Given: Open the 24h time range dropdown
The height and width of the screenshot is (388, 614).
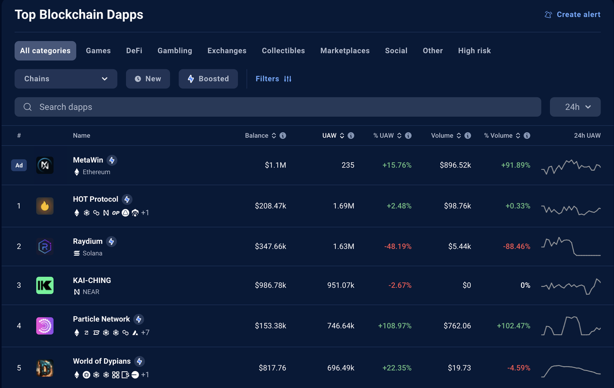Looking at the screenshot, I should [575, 107].
